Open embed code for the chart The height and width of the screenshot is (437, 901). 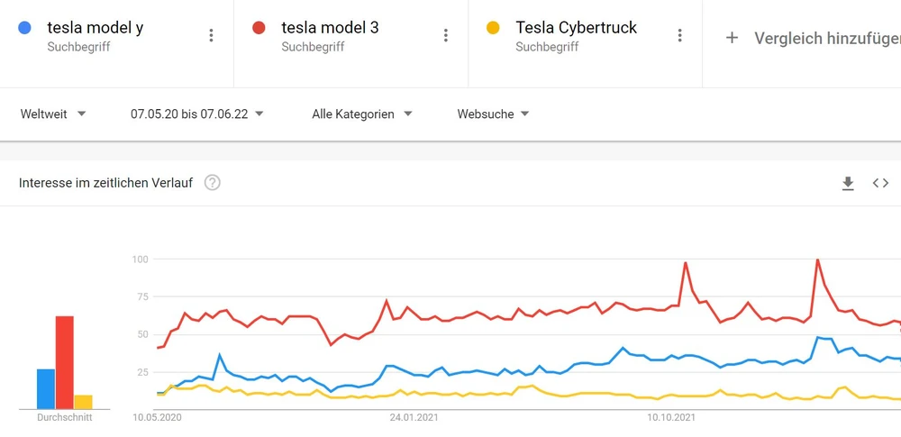880,184
